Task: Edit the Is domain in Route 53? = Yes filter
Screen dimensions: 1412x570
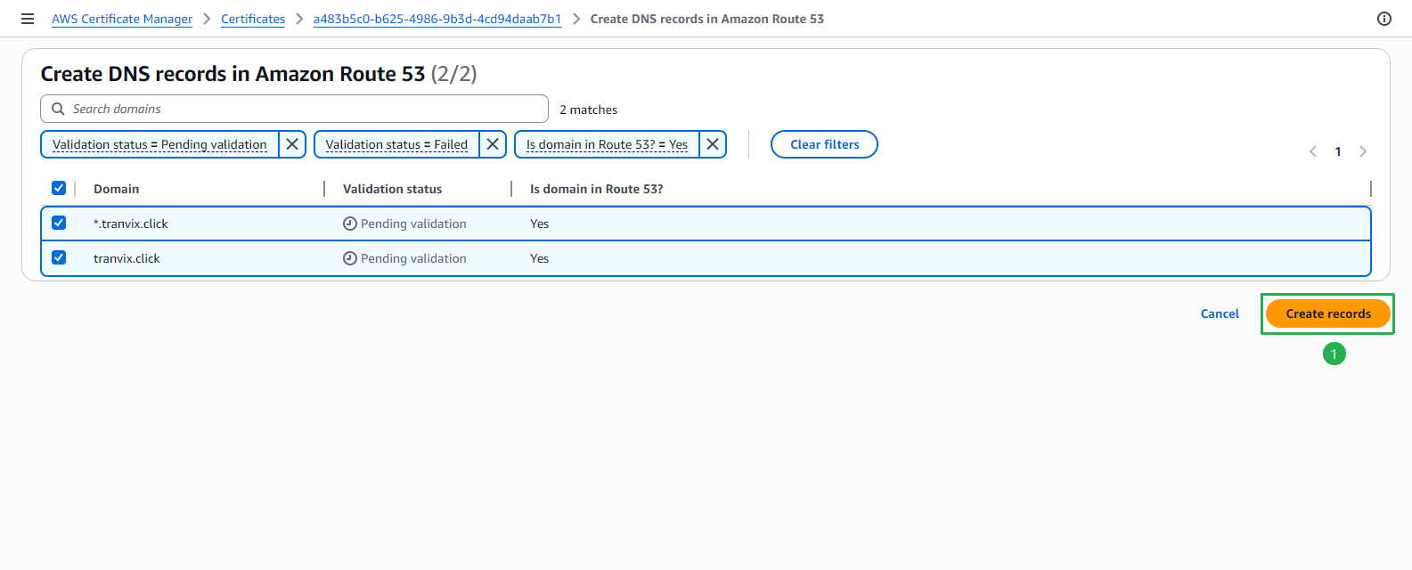Action: (607, 144)
